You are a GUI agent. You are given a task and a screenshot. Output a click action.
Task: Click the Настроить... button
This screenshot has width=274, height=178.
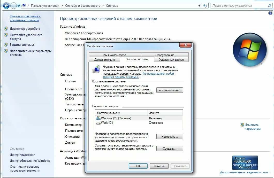(170, 137)
